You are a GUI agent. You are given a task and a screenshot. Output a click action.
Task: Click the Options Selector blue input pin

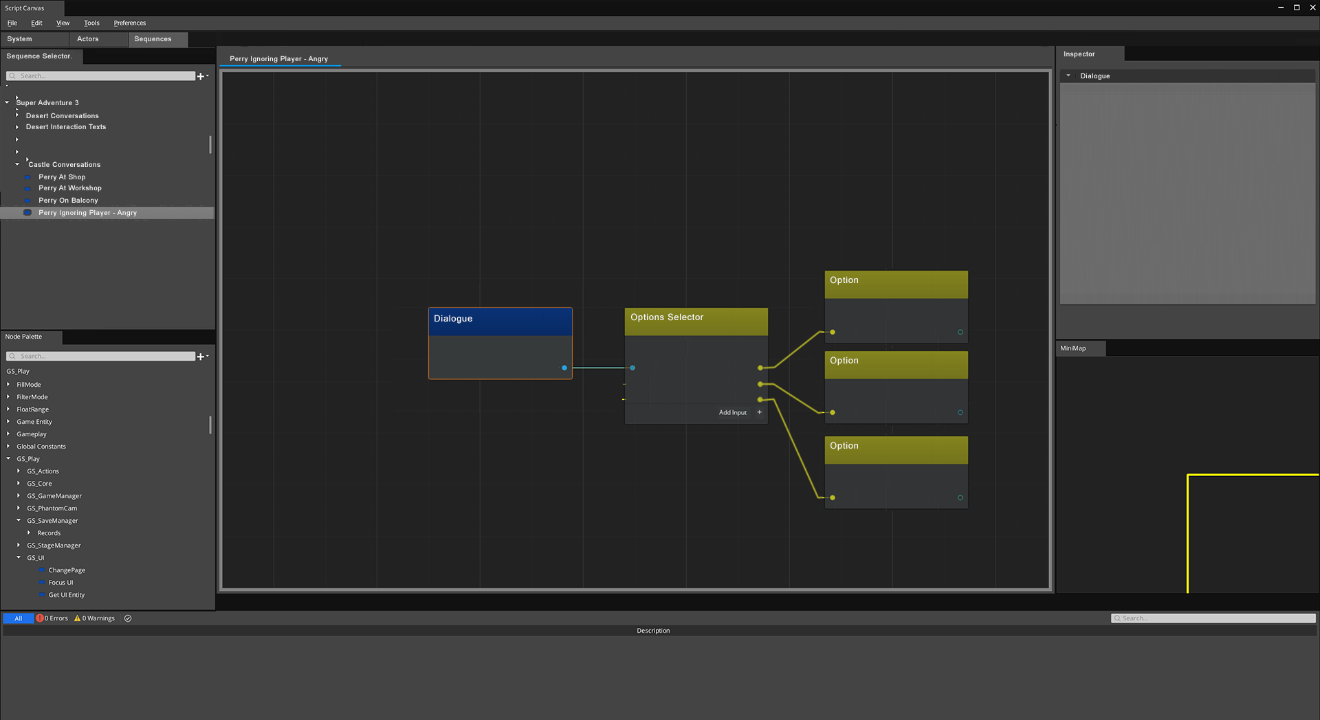(x=632, y=368)
